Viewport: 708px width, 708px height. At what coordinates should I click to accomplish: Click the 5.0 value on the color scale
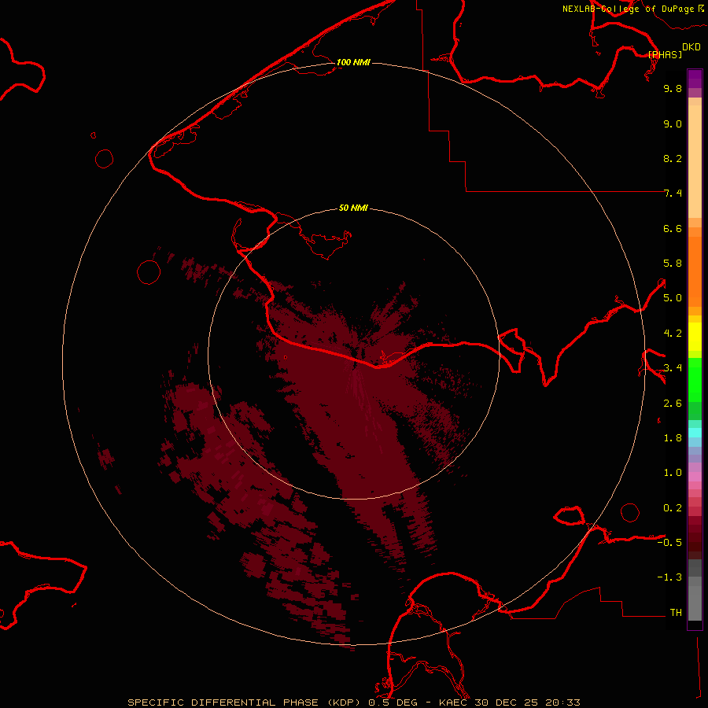tap(673, 298)
